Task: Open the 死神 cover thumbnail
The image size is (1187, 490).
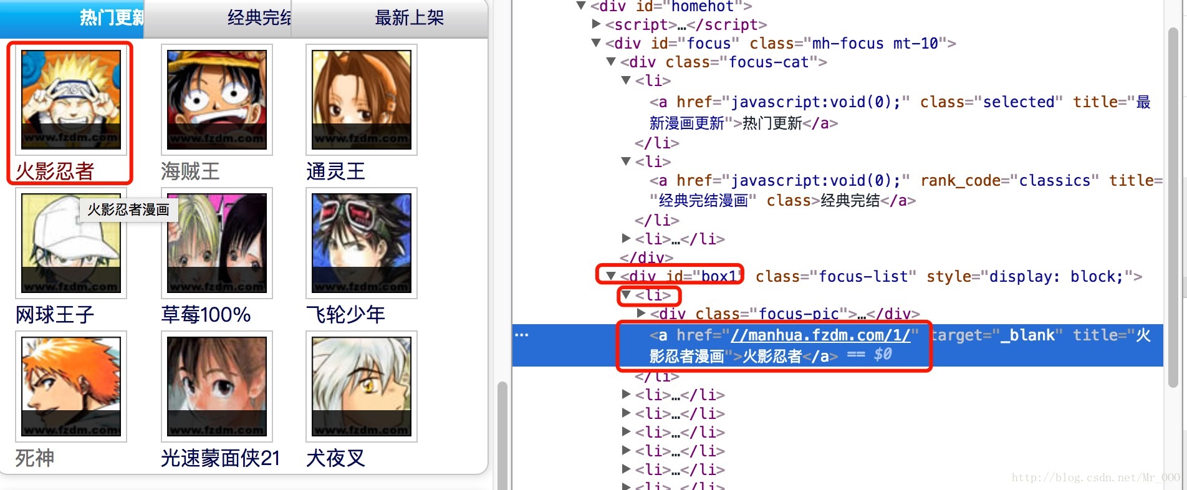Action: 71,387
